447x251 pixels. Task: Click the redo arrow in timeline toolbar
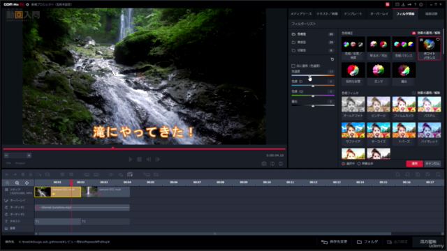pyautogui.click(x=15, y=174)
